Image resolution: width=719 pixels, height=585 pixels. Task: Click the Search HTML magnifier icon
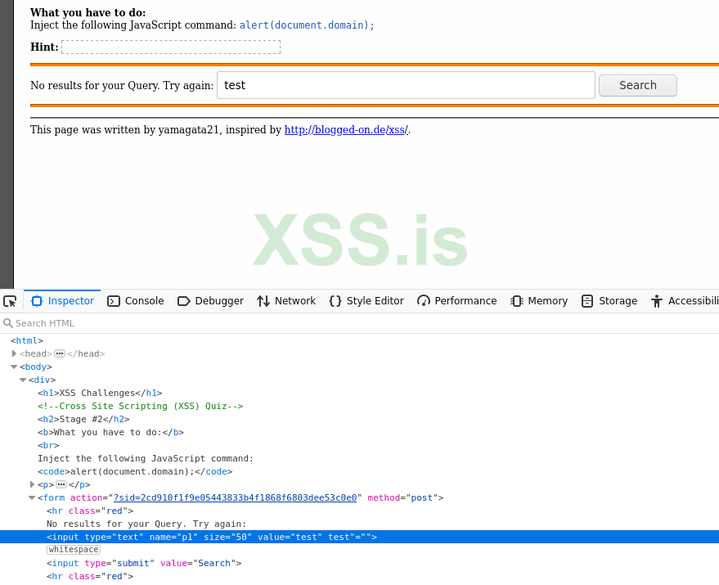point(7,323)
